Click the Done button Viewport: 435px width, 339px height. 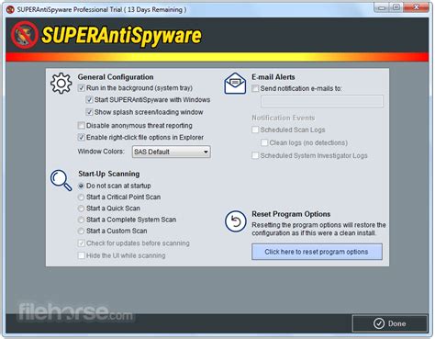click(390, 323)
